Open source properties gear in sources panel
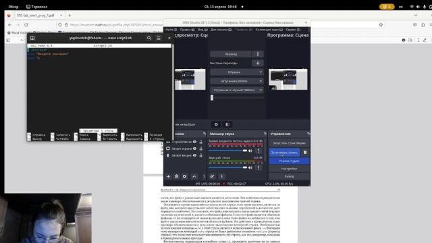 [x=184, y=176]
